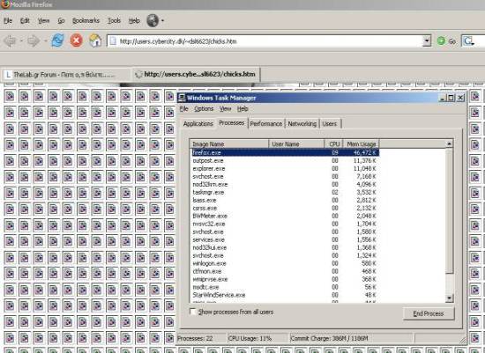
Task: Switch to the Applications tab
Action: tap(198, 123)
